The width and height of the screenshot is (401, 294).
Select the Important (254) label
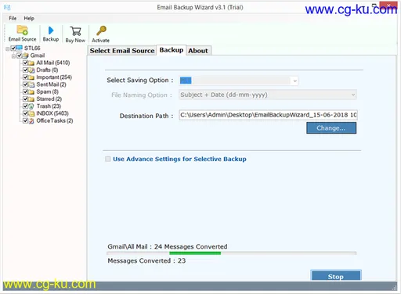tap(54, 77)
